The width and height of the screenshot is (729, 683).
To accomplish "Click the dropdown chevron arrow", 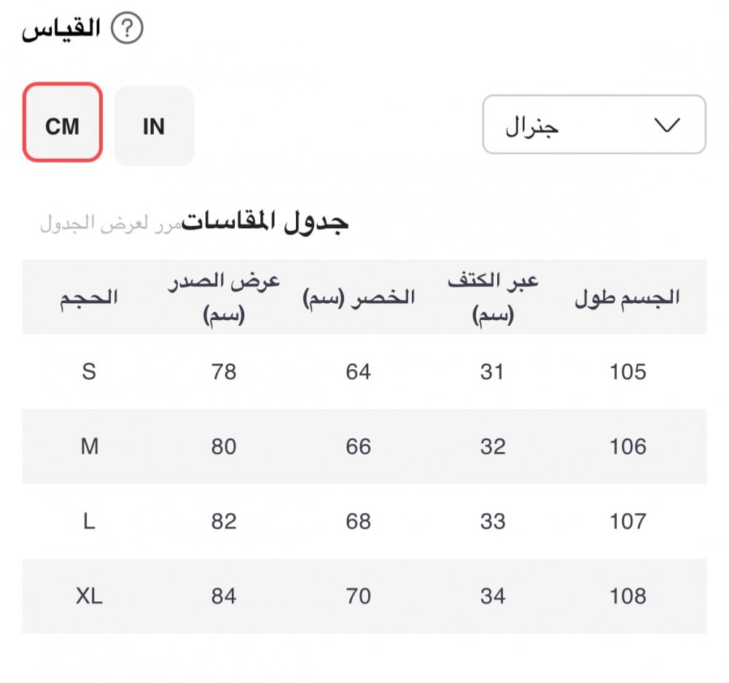I will 667,125.
